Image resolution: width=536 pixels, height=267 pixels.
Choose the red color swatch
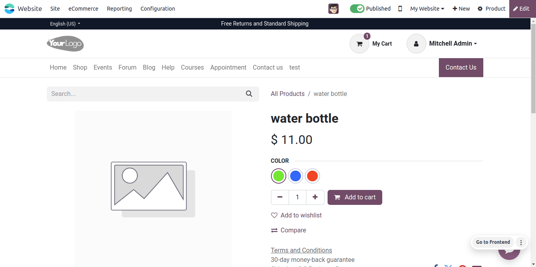312,176
